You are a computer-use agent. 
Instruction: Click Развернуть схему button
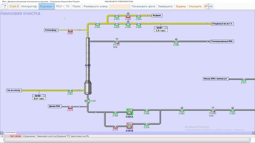(x=96, y=6)
